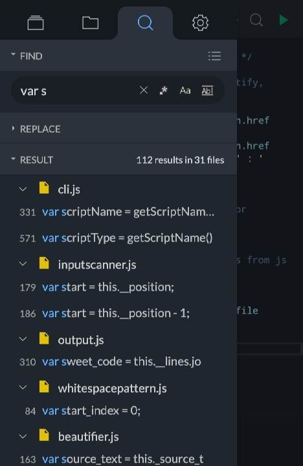Viewport: 303px width, 466px height.
Task: Open the open-files tab icon
Action: [x=36, y=23]
